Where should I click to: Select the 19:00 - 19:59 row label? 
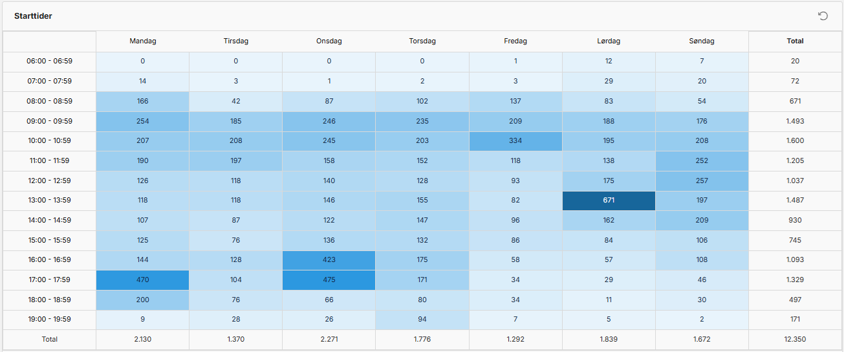coord(49,319)
